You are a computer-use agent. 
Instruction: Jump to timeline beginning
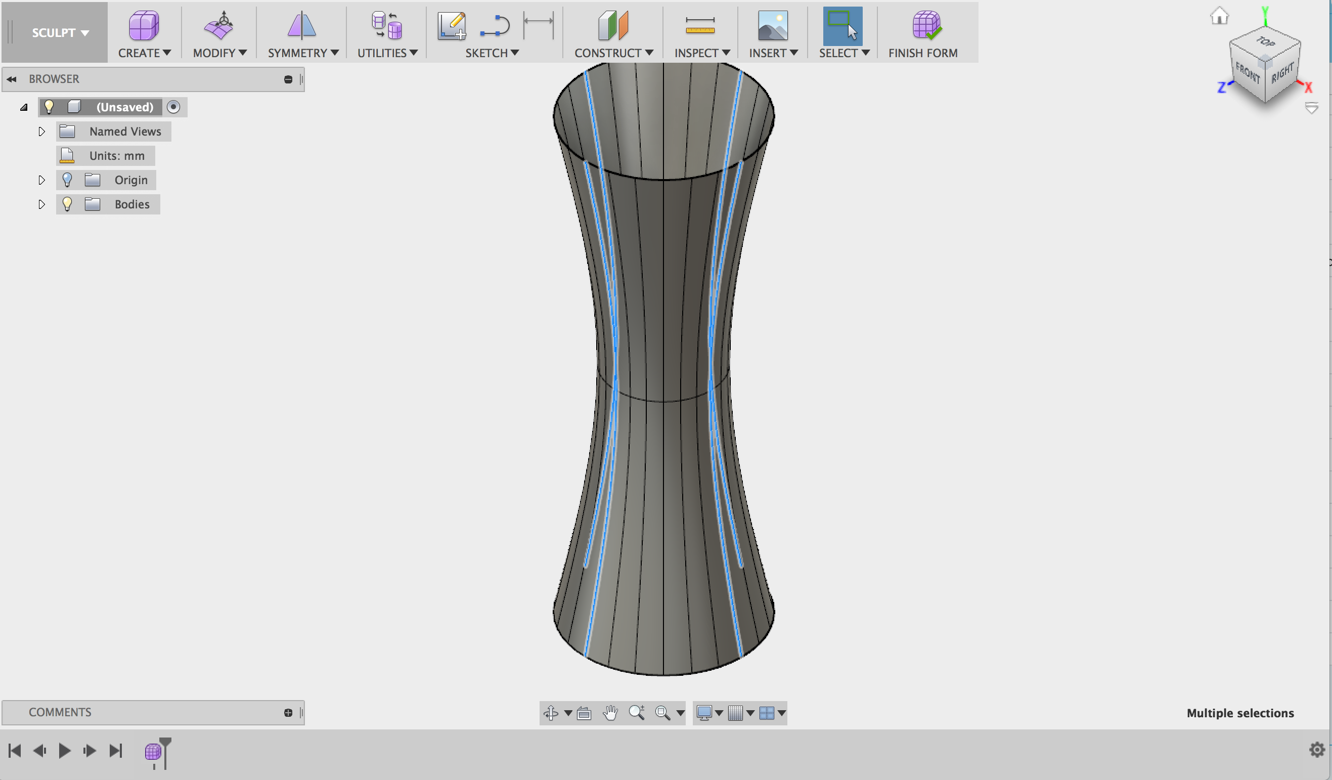click(15, 750)
